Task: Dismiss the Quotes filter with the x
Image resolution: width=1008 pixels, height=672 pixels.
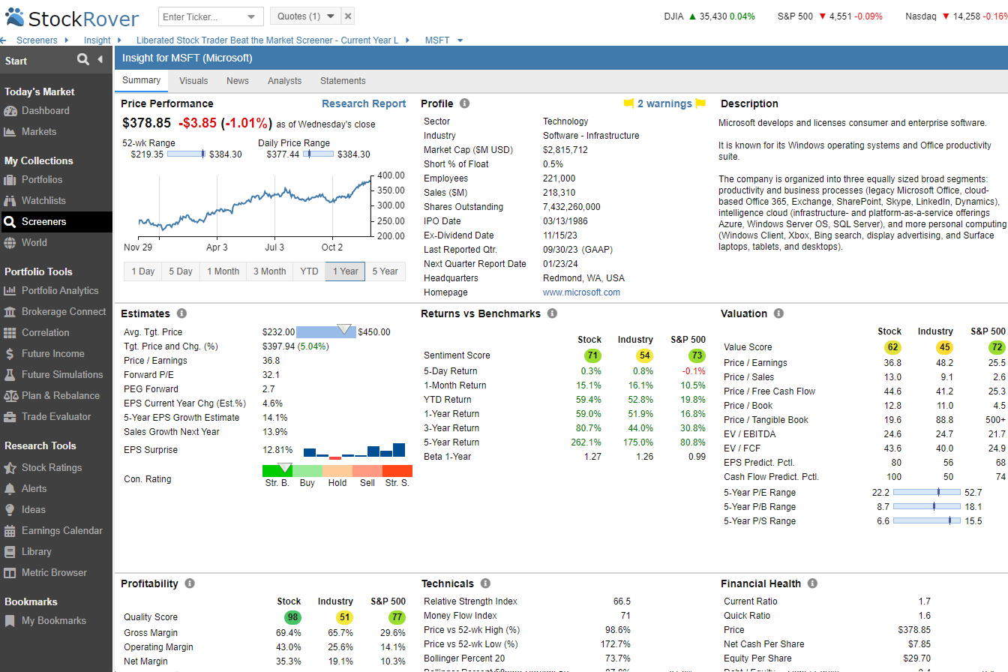Action: (x=347, y=15)
